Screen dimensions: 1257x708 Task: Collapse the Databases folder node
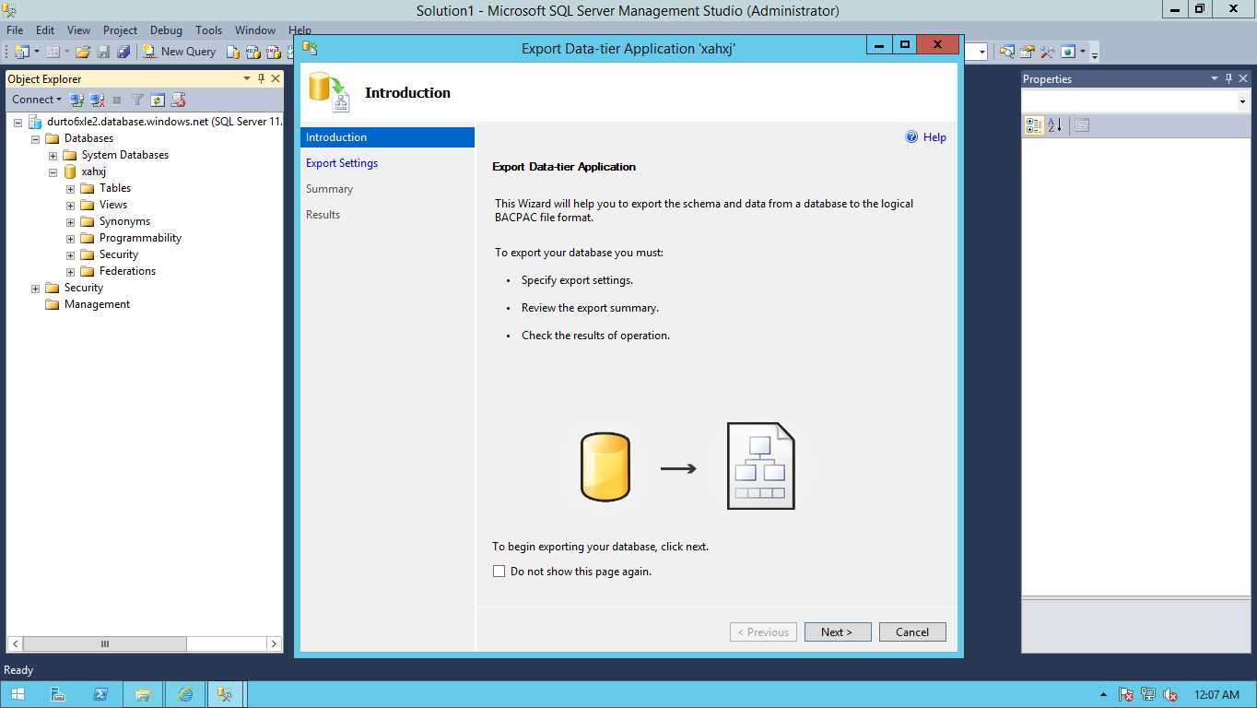[35, 138]
